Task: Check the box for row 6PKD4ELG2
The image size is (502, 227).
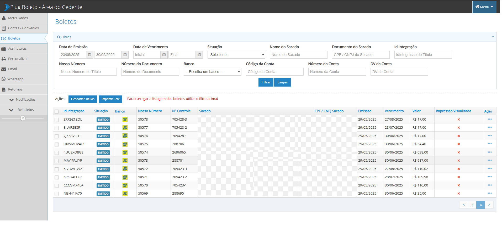Action: pyautogui.click(x=57, y=177)
